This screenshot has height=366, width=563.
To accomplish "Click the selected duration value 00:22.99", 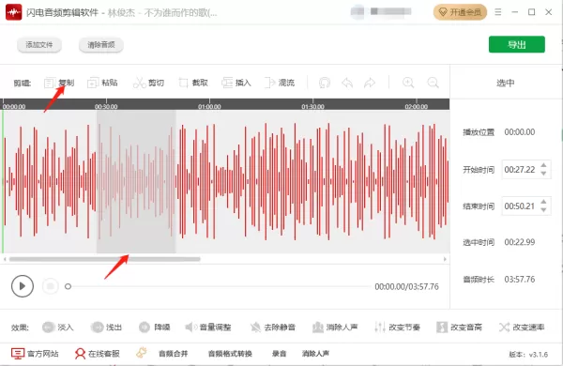I will click(520, 242).
